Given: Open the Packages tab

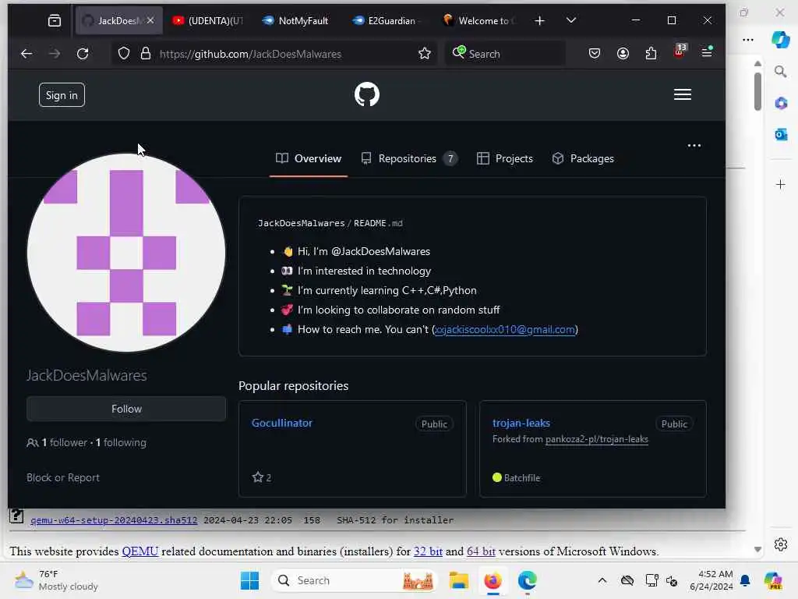Looking at the screenshot, I should pos(583,158).
